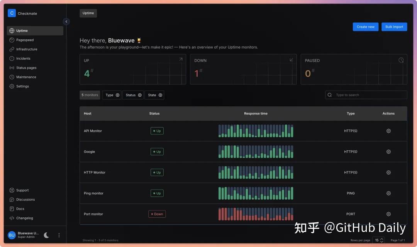
Task: Open the user menu three-dot icon
Action: 59,235
